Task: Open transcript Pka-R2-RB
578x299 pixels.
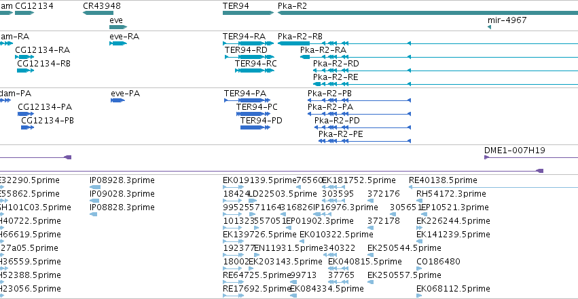Action: coord(428,43)
